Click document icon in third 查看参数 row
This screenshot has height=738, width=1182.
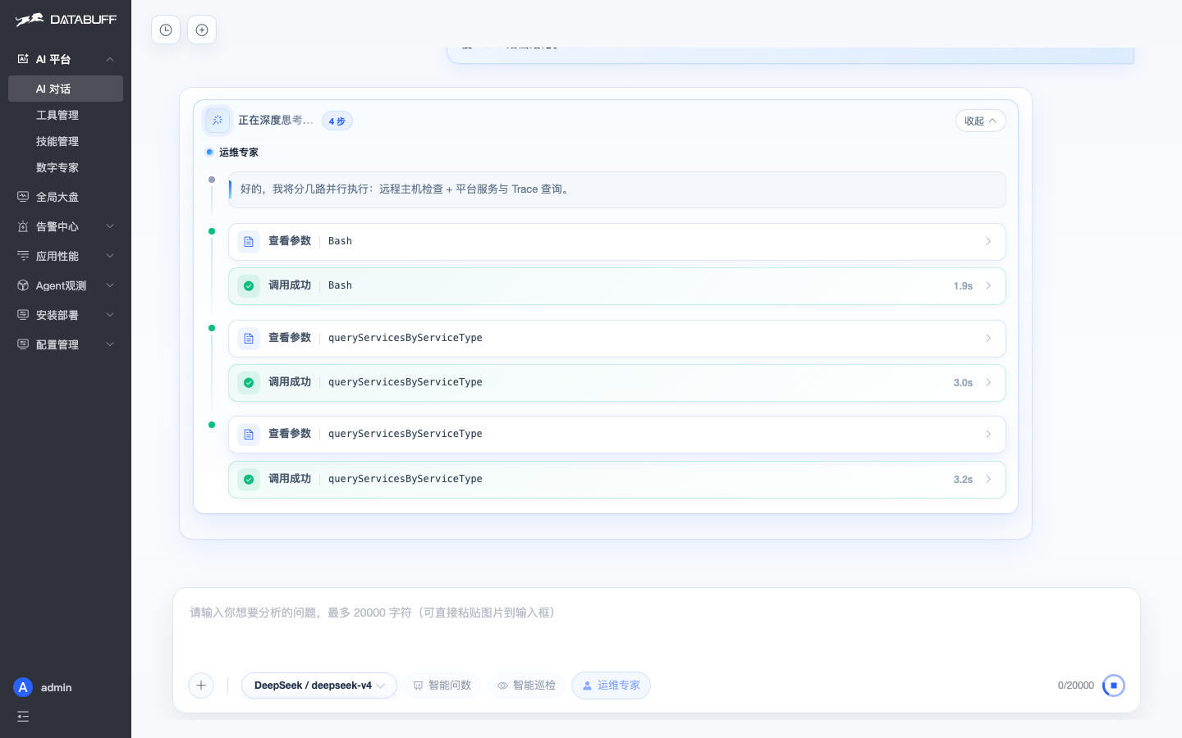click(x=249, y=435)
